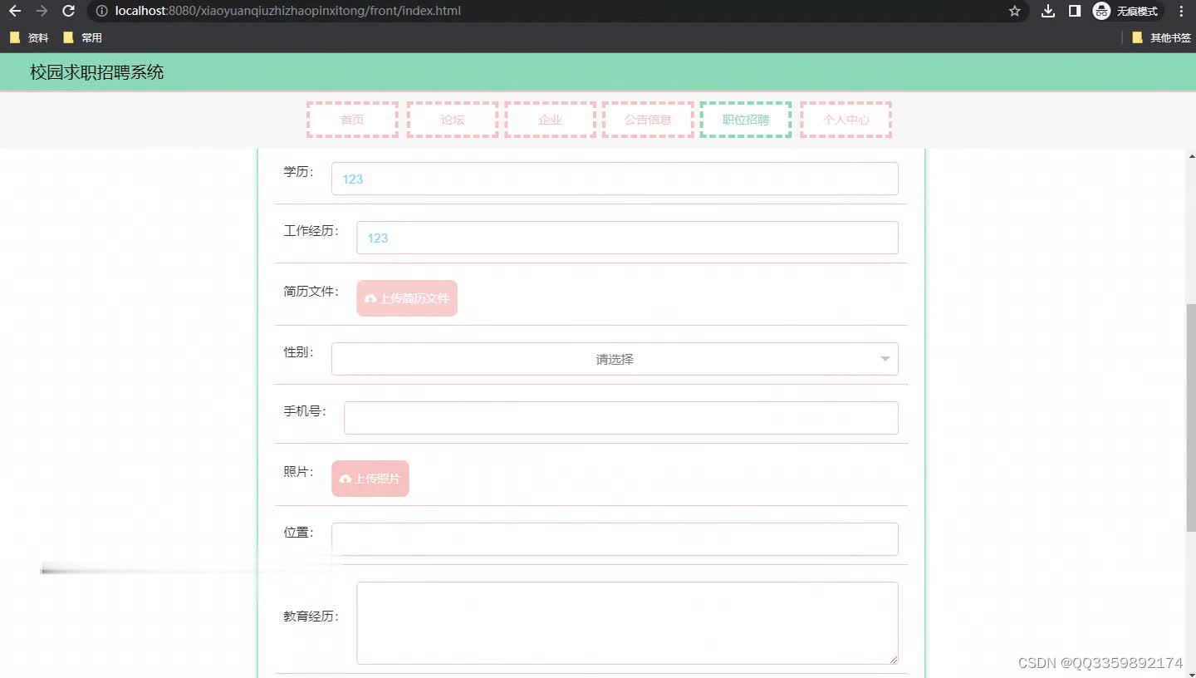The image size is (1196, 678).
Task: Open the 公告信息 navigation tab
Action: [648, 120]
